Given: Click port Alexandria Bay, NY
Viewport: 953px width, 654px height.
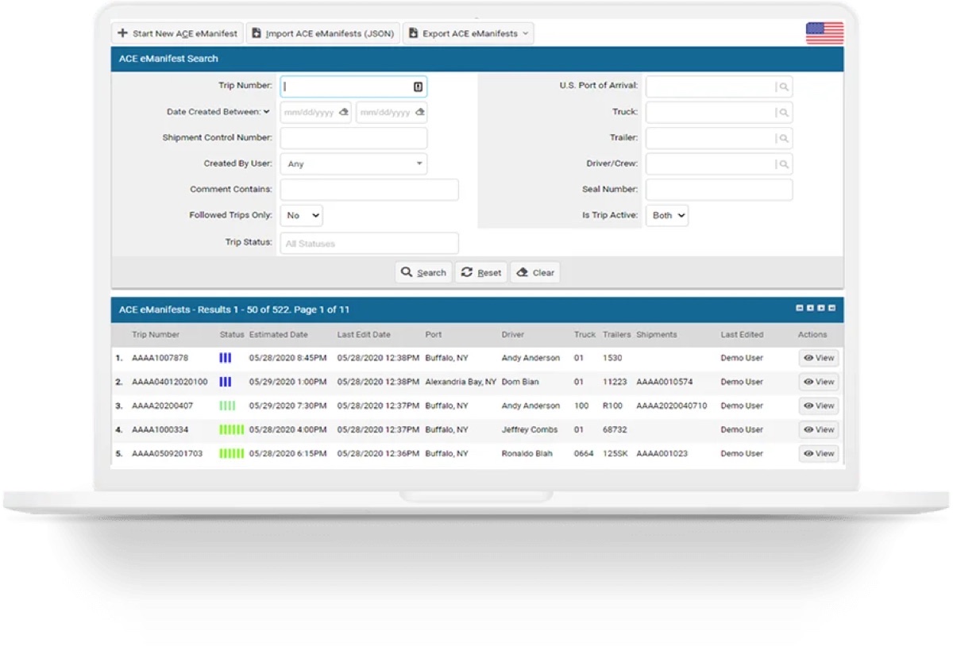Looking at the screenshot, I should click(461, 382).
